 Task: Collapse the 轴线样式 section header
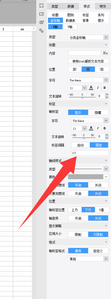pyautogui.click(x=78, y=161)
